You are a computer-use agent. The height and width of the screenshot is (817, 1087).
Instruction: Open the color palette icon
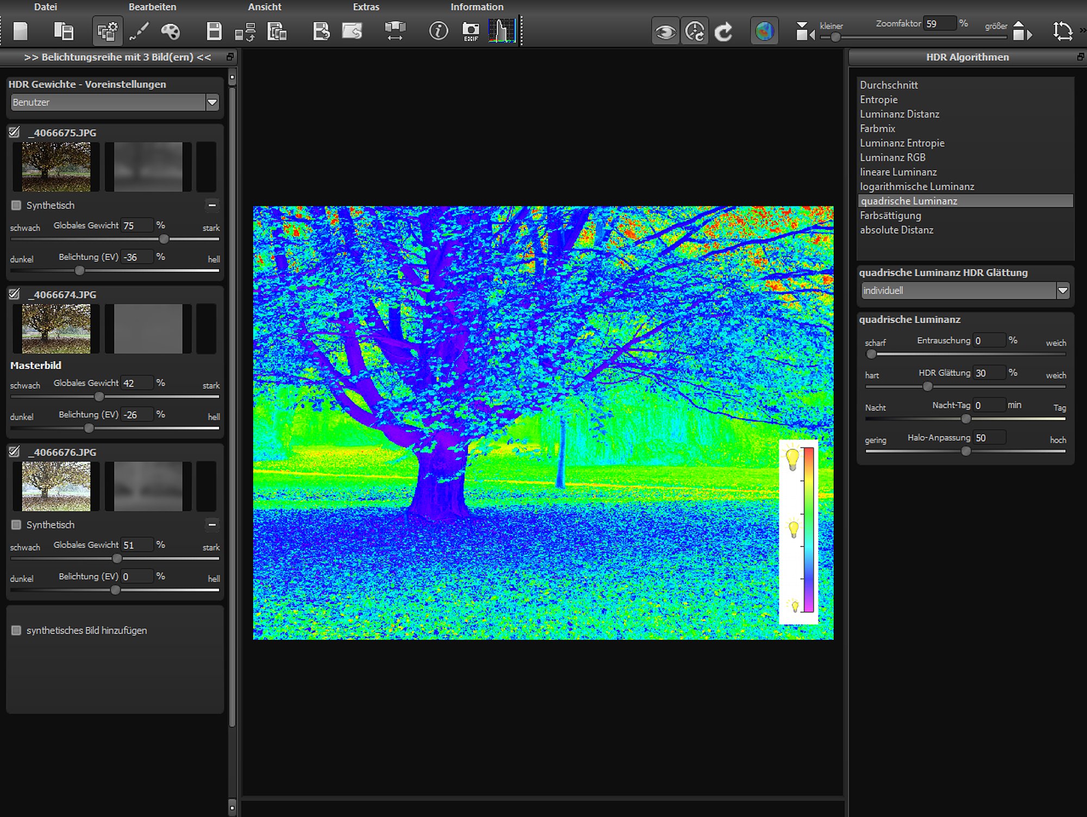pos(170,31)
